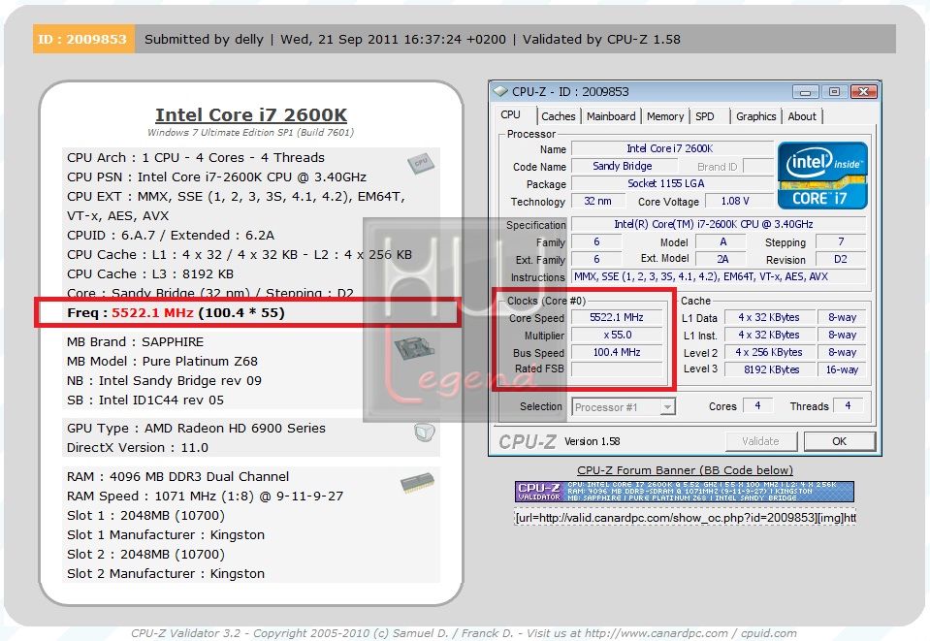Viewport: 930px width, 641px height.
Task: Switch to the Memory tab
Action: point(665,116)
